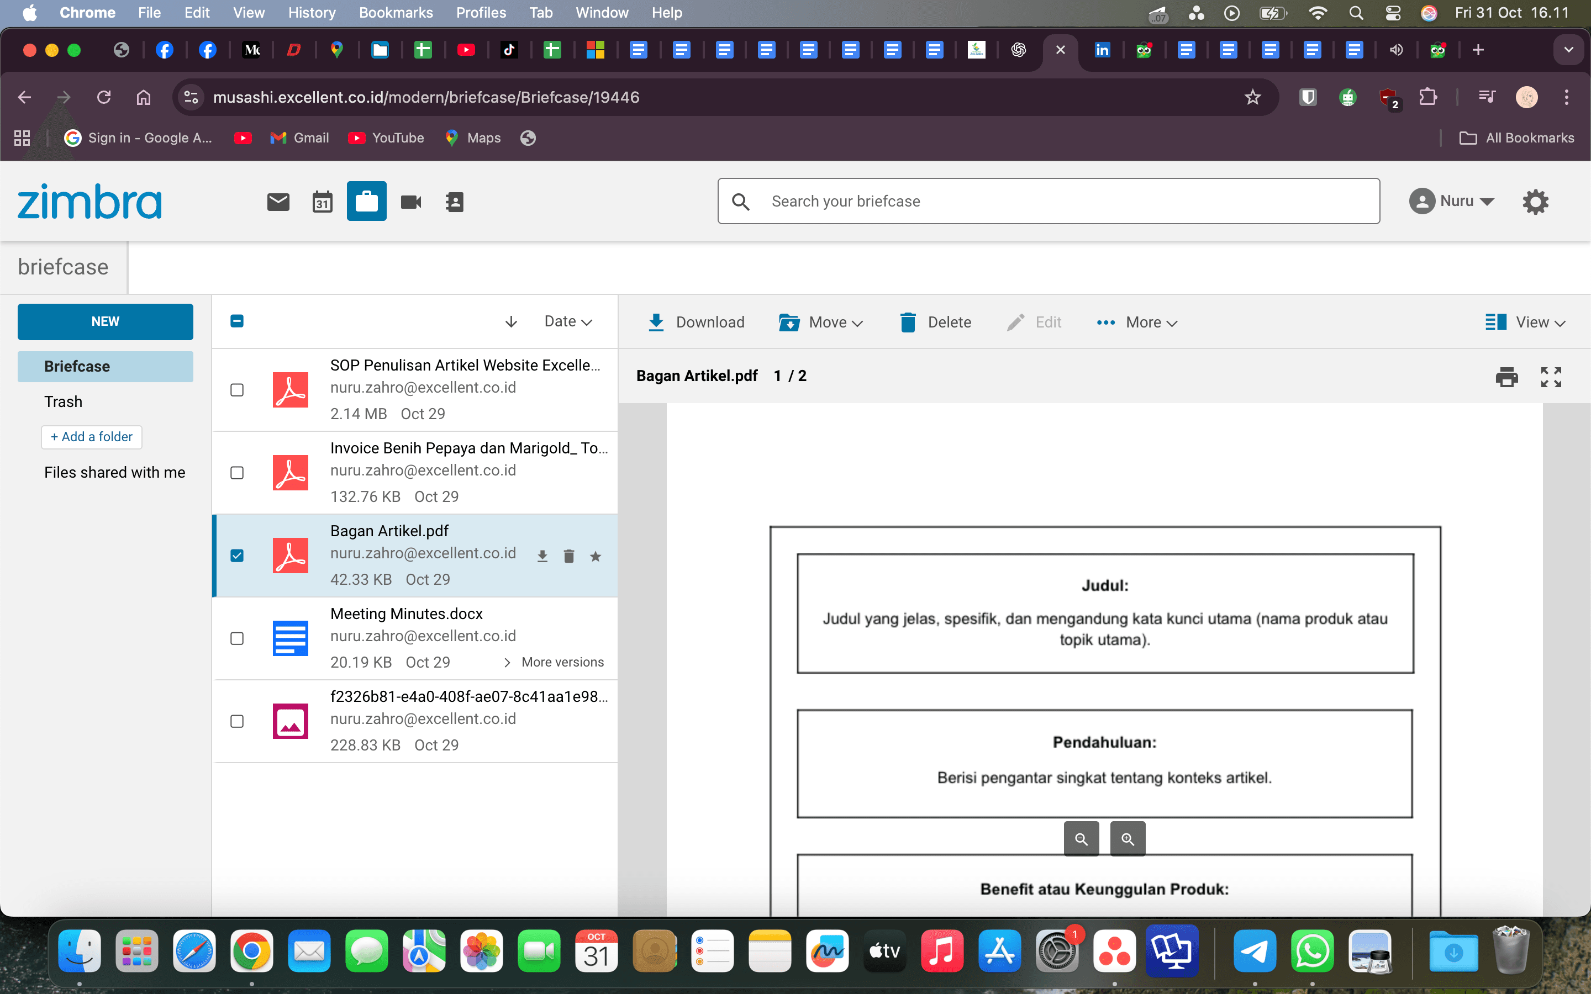Open the Calendar icon in Zimbra header
Viewport: 1591px width, 994px height.
[322, 201]
